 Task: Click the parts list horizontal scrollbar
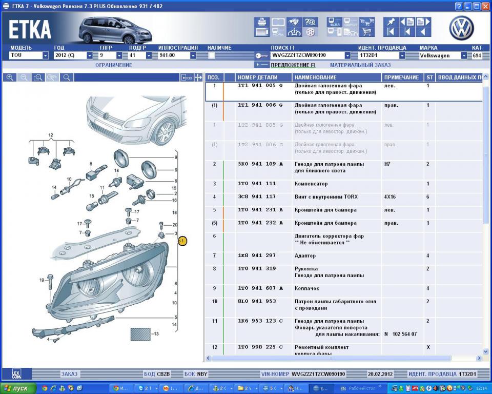click(x=332, y=358)
